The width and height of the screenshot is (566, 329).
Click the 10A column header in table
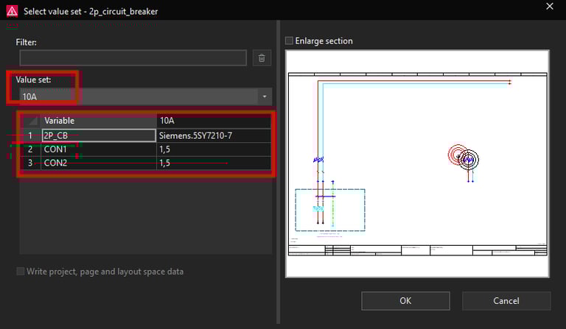click(x=214, y=121)
